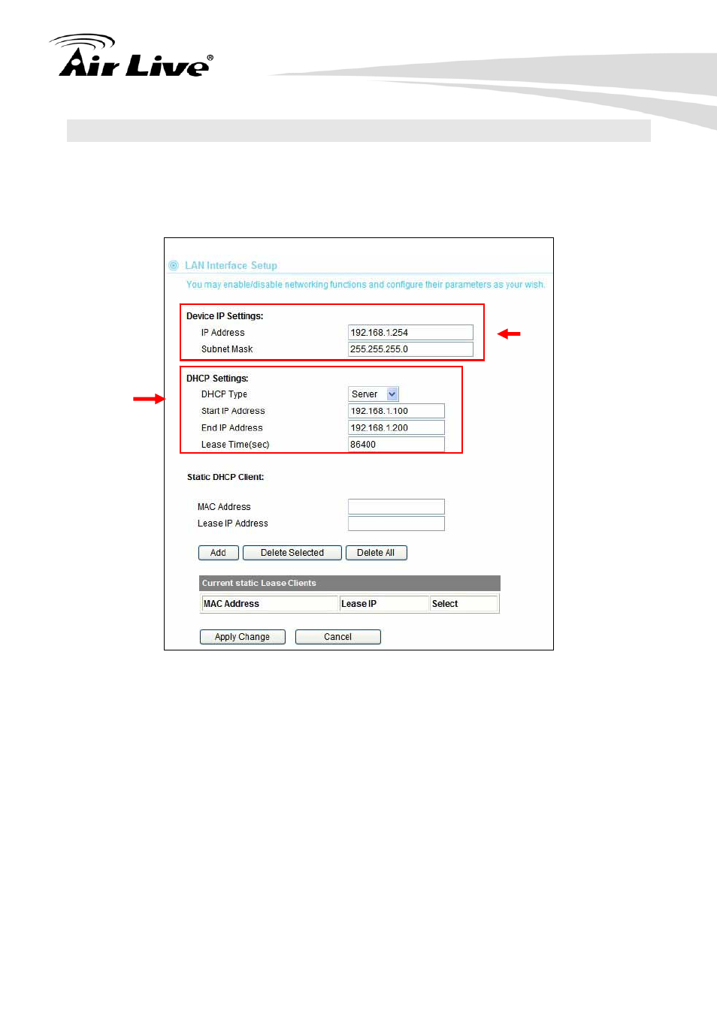The height and width of the screenshot is (1014, 717).
Task: Click the Delete Selected button
Action: (x=292, y=553)
